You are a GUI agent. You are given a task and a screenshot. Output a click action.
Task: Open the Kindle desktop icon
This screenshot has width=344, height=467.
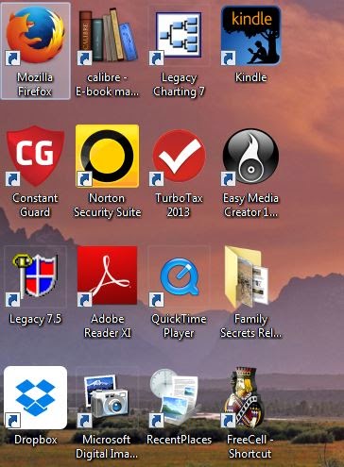(250, 36)
